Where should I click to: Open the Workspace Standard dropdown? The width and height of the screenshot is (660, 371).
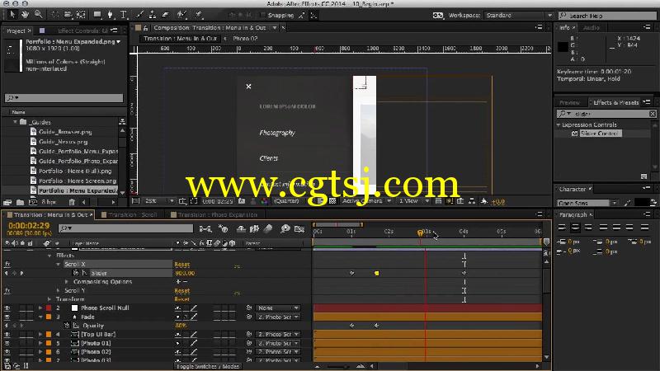point(519,15)
